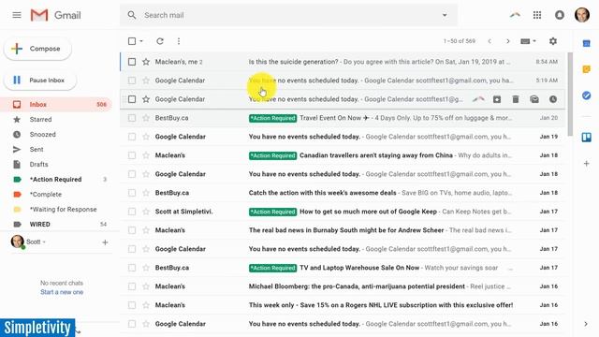
Task: Open Gmail settings gear
Action: [553, 41]
